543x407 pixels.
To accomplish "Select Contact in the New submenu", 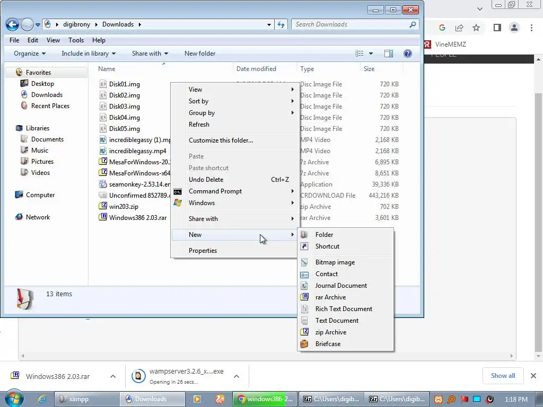I will 346,274.
